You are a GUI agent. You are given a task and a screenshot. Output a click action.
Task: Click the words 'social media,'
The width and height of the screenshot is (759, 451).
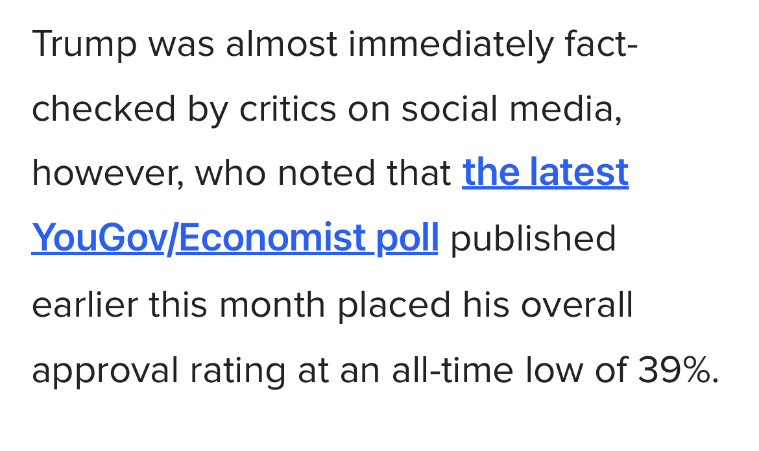tap(511, 108)
